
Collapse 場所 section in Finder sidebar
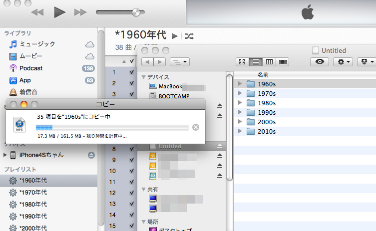(x=144, y=222)
